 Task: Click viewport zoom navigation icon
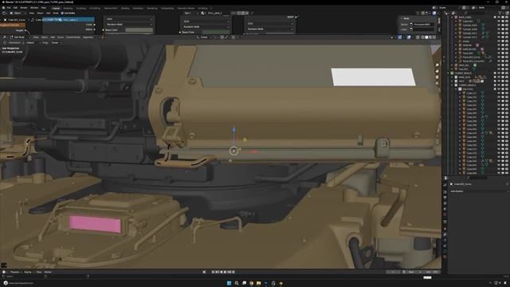[x=437, y=65]
